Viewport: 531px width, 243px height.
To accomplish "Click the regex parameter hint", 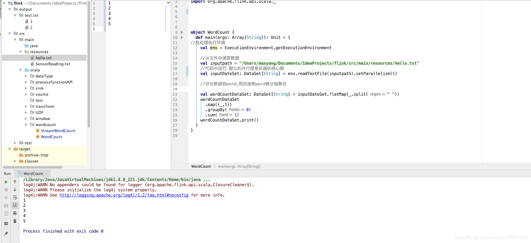I will tap(378, 94).
